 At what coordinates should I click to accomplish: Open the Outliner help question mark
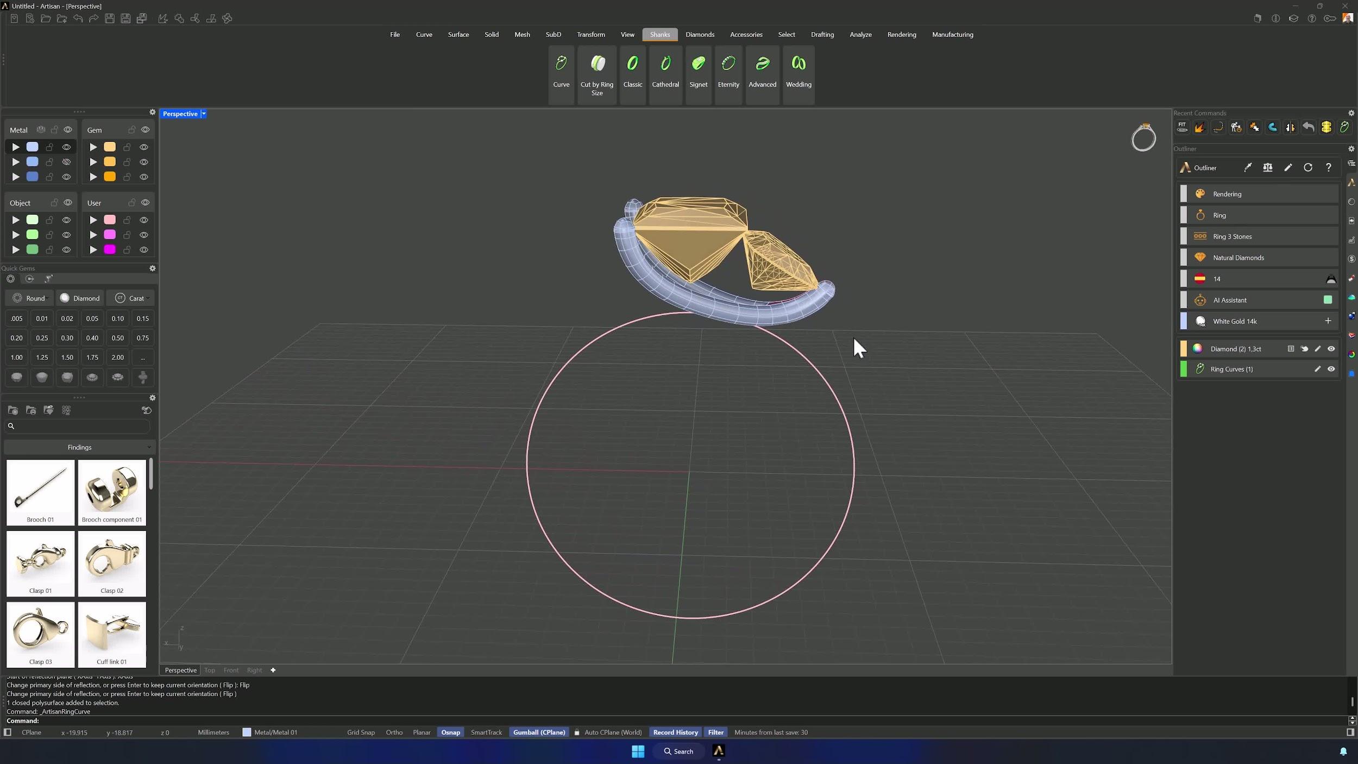click(x=1329, y=167)
